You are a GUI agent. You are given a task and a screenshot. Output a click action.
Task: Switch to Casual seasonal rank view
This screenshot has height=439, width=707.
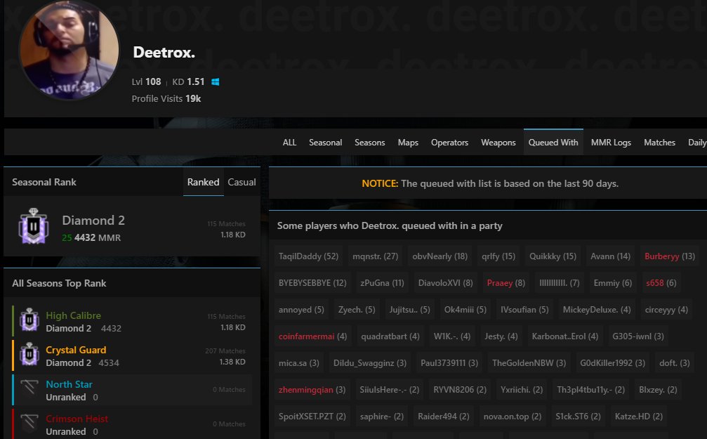pyautogui.click(x=242, y=182)
